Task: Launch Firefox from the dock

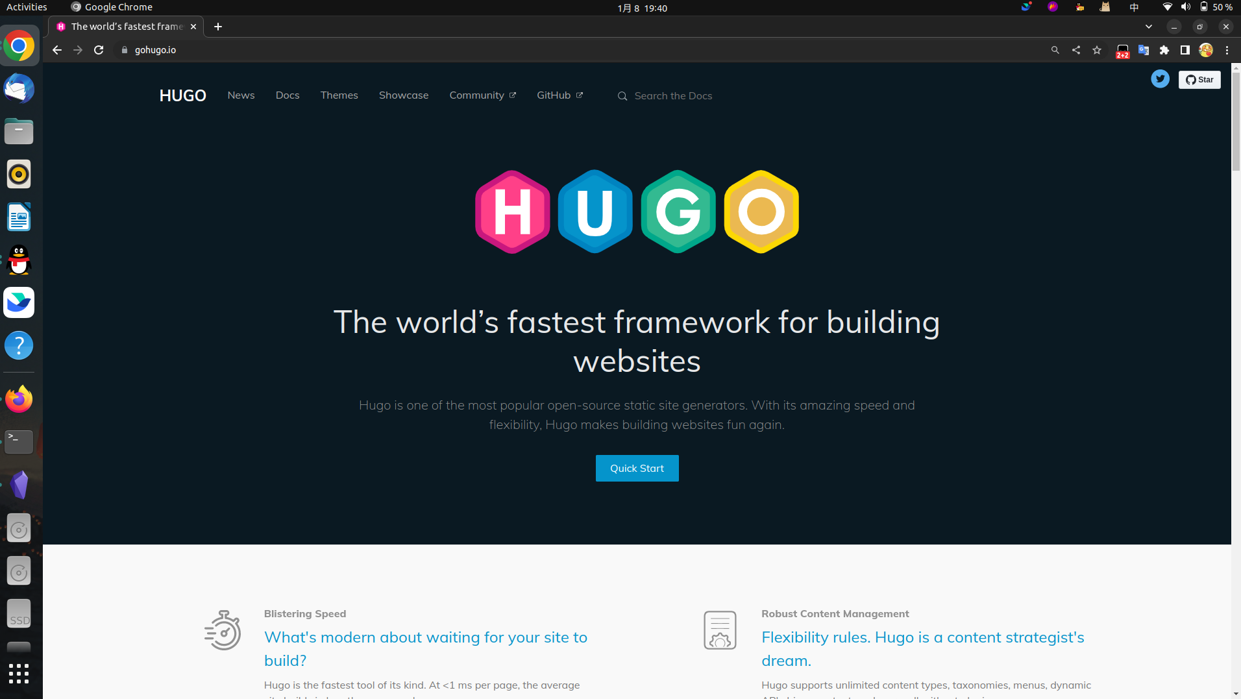Action: coord(19,399)
